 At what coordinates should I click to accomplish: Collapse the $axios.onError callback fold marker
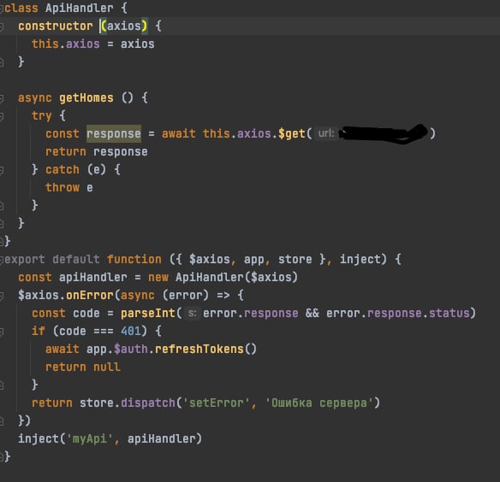click(2, 296)
